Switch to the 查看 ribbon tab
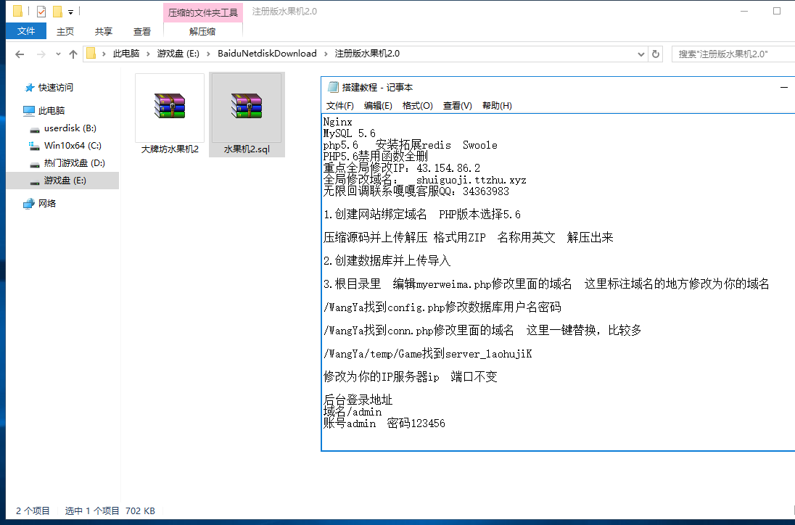 pyautogui.click(x=142, y=31)
